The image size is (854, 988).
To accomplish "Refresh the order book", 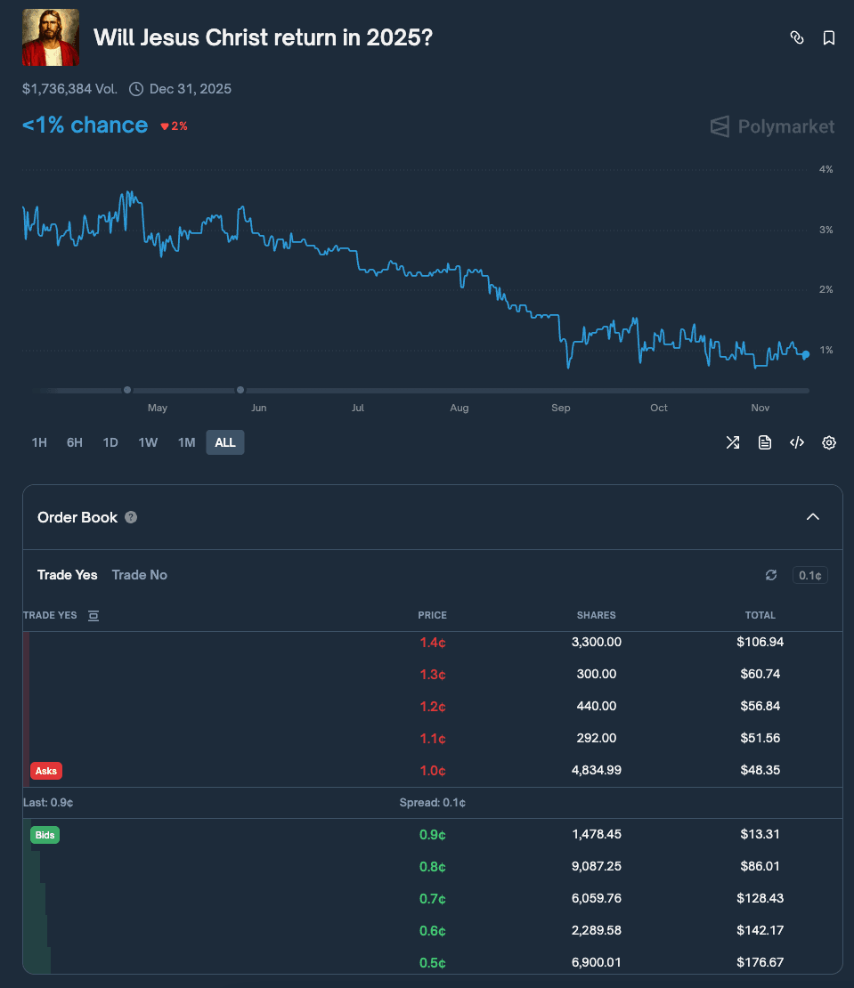I will [770, 575].
